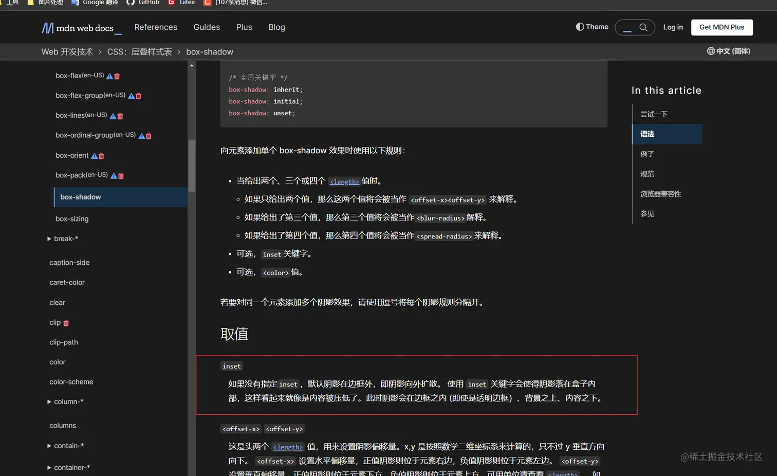Click the warning icon beside box-orient
The width and height of the screenshot is (777, 476).
94,156
